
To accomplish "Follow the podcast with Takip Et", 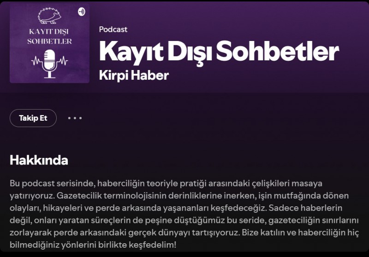I will (x=33, y=118).
